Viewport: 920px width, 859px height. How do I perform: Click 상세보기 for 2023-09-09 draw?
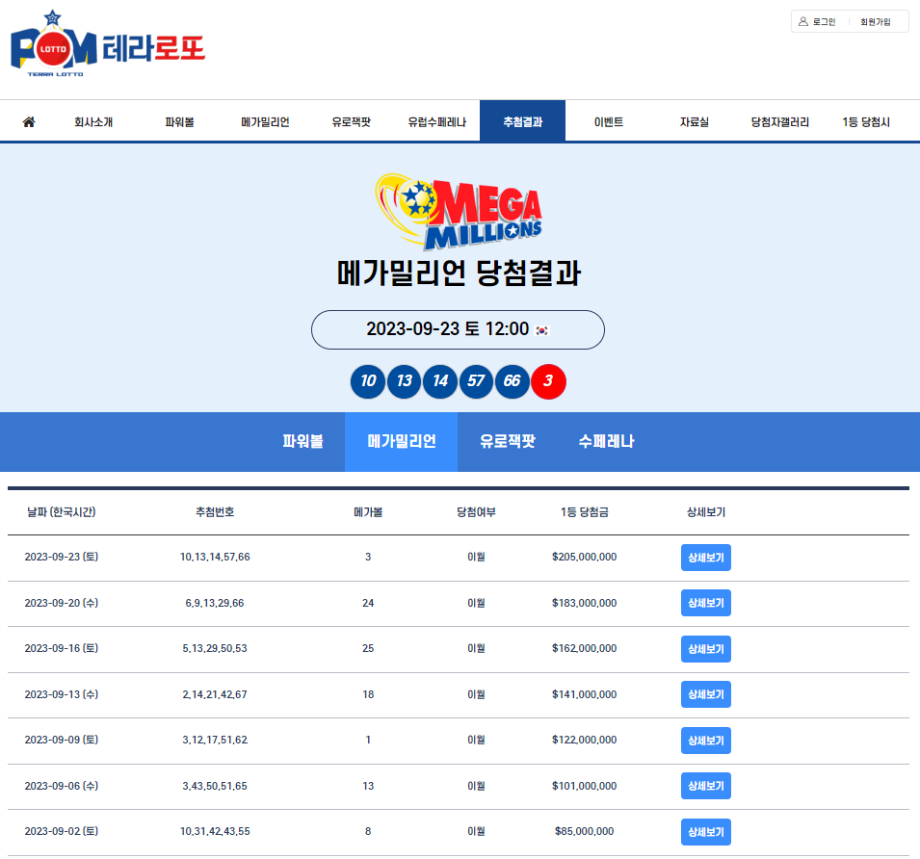coord(706,741)
